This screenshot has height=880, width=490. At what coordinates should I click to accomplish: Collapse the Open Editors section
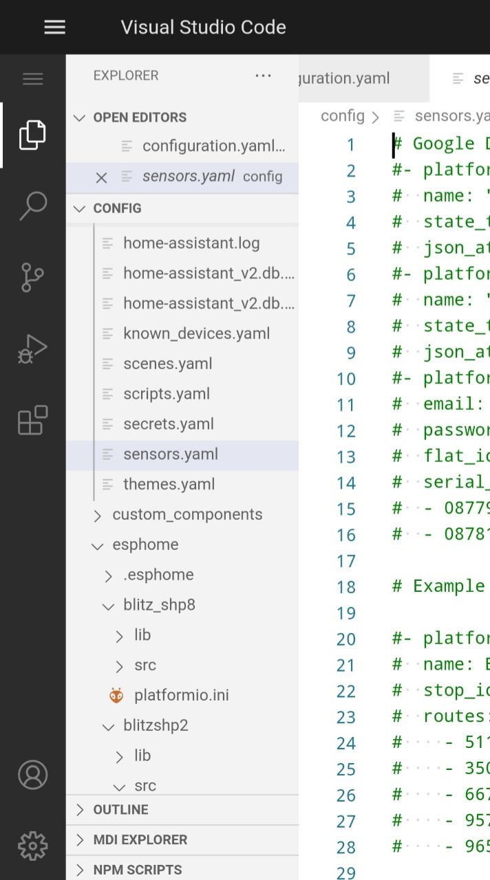click(x=79, y=118)
